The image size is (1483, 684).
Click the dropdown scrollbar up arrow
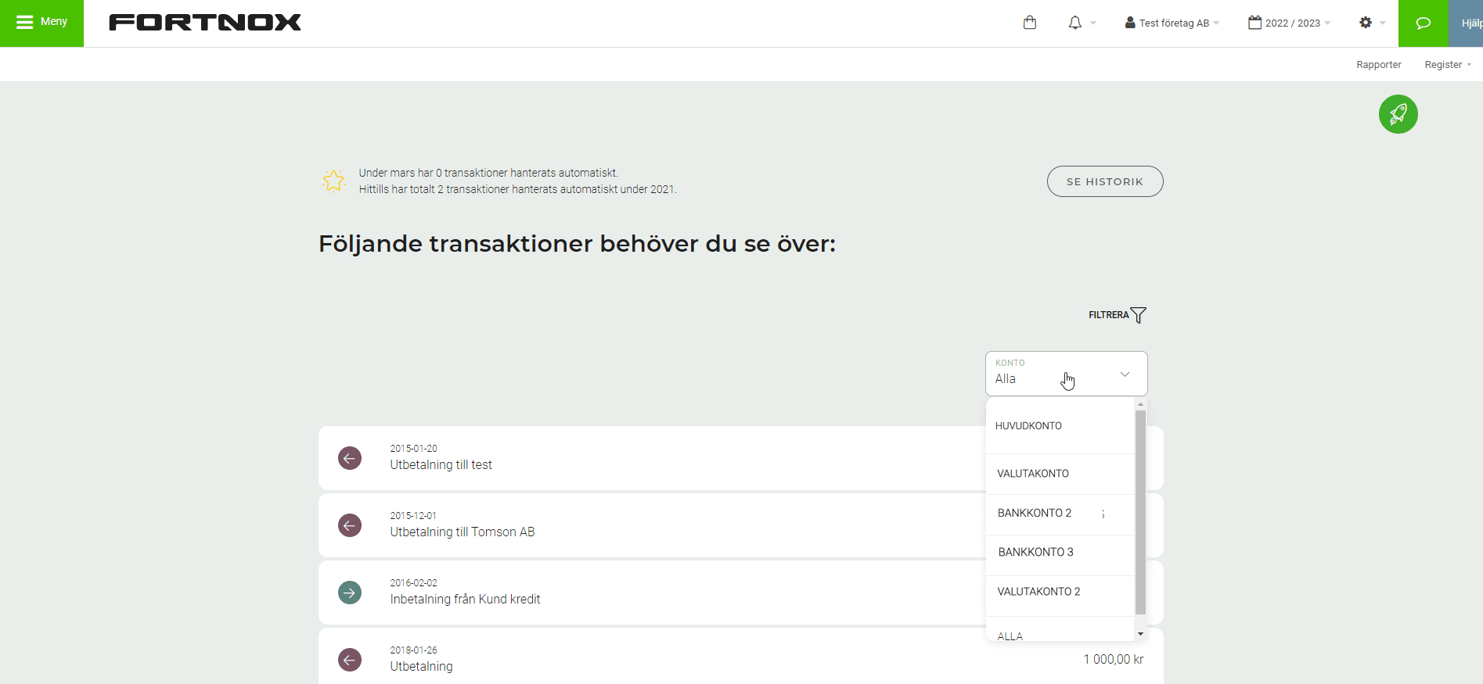tap(1140, 404)
